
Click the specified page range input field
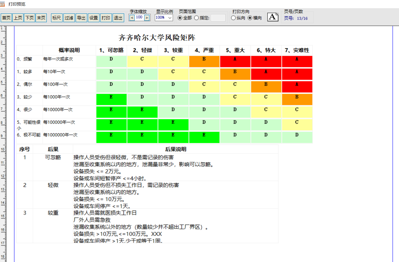[218, 18]
